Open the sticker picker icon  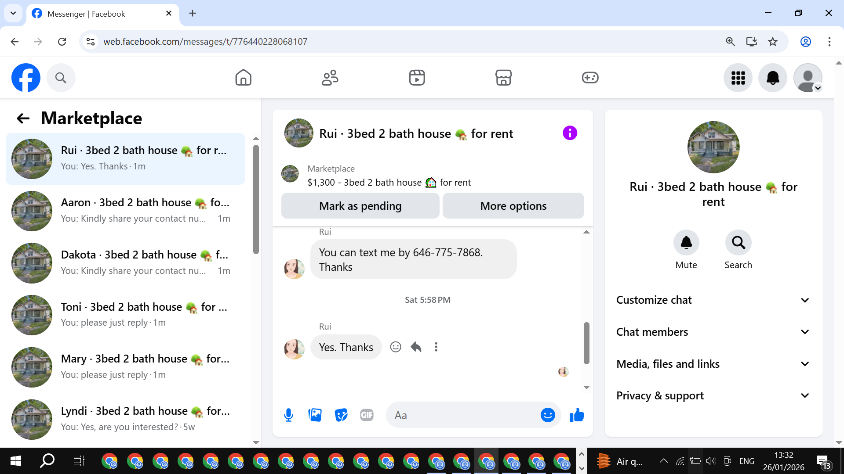tap(341, 415)
